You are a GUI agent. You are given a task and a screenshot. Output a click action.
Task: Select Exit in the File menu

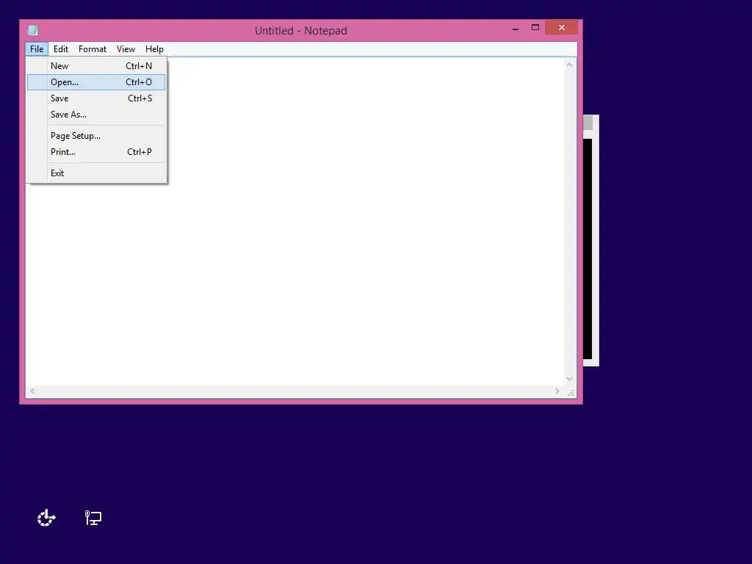96,173
